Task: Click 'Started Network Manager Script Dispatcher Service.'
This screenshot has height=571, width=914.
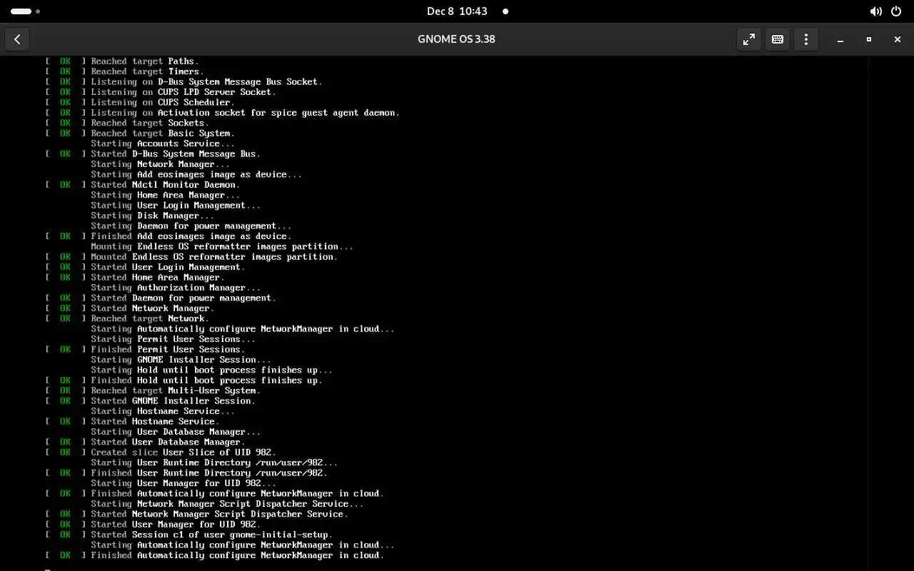Action: click(x=219, y=514)
